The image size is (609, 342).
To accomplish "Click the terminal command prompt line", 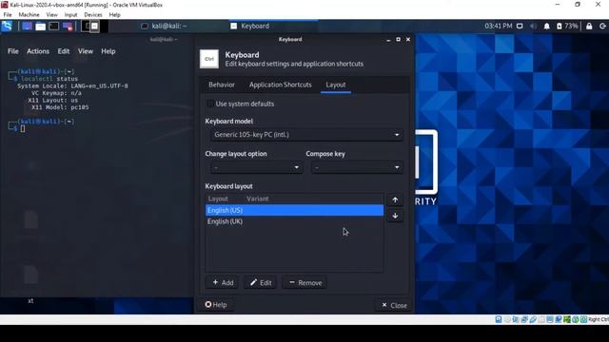I will (x=23, y=129).
